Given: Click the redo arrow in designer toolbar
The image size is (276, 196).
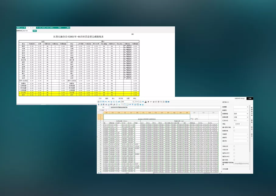Looking at the screenshot, I should pos(108,102).
